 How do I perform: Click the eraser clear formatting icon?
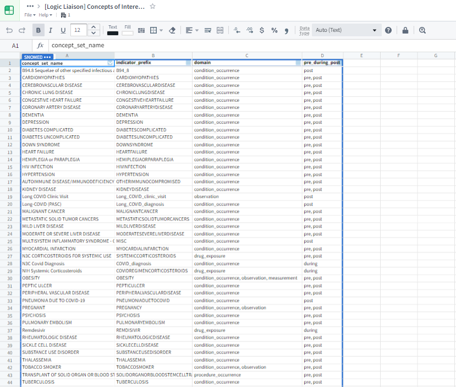pos(172,30)
